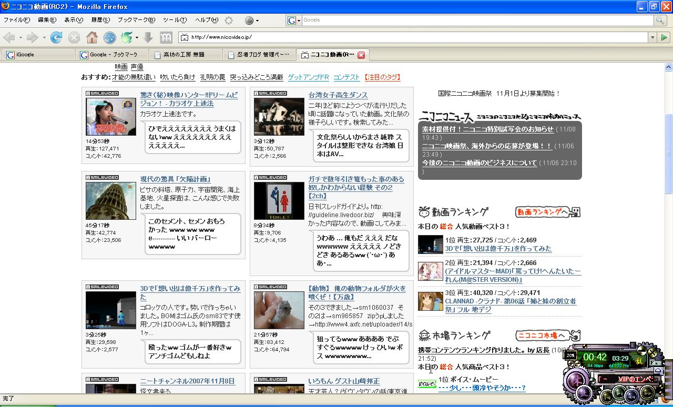Open the ゲットアンドR link
The image size is (673, 407).
click(308, 77)
